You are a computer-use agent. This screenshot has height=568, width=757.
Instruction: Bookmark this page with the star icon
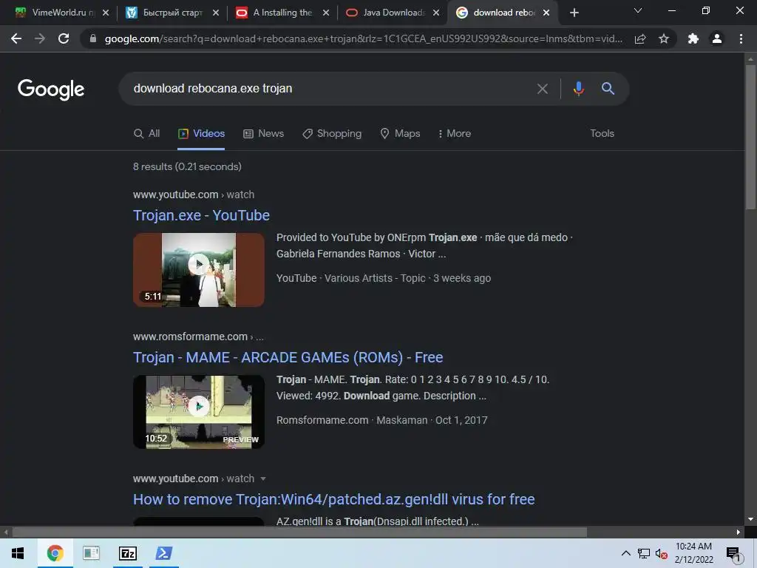pos(664,38)
